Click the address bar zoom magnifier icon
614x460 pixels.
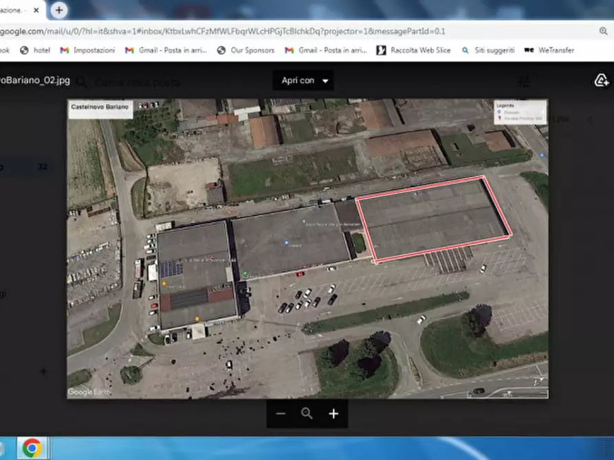pos(603,31)
